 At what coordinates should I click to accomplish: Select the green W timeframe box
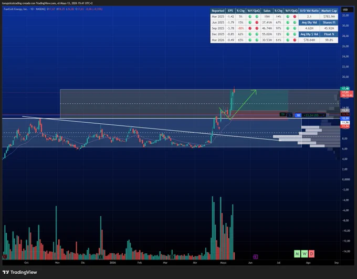(x=304, y=253)
